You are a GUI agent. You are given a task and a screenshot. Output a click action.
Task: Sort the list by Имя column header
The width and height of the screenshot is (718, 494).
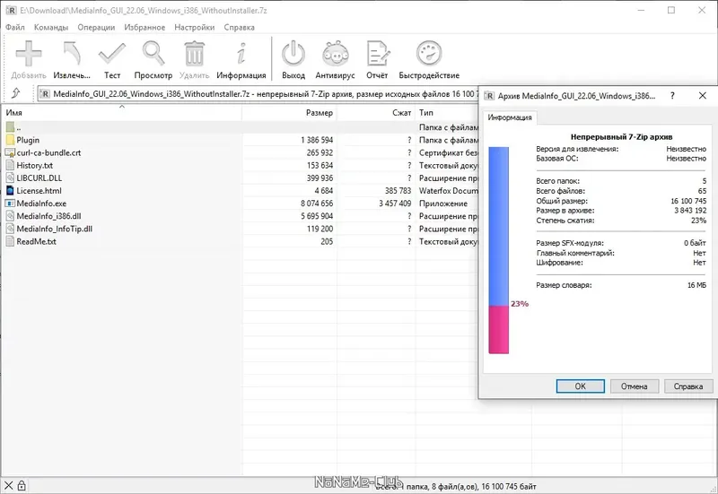click(122, 113)
